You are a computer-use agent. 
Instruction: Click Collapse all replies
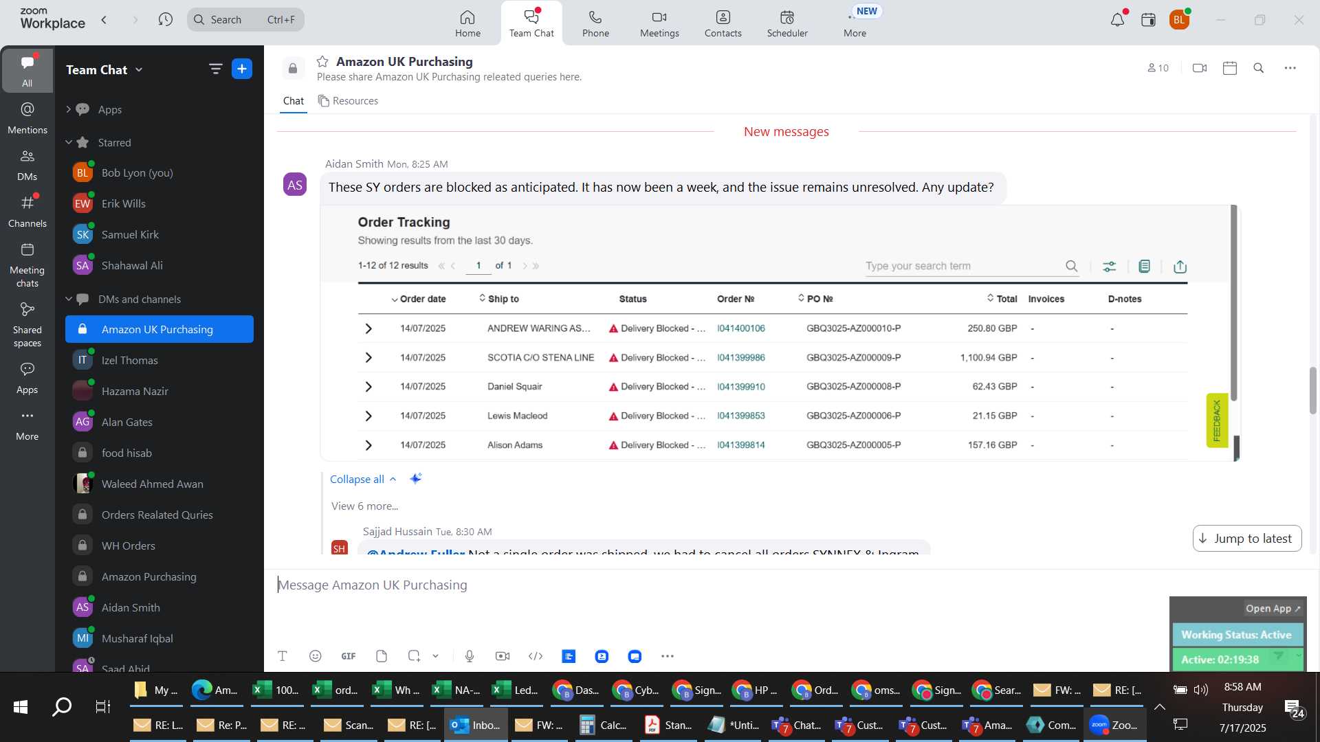click(x=363, y=479)
